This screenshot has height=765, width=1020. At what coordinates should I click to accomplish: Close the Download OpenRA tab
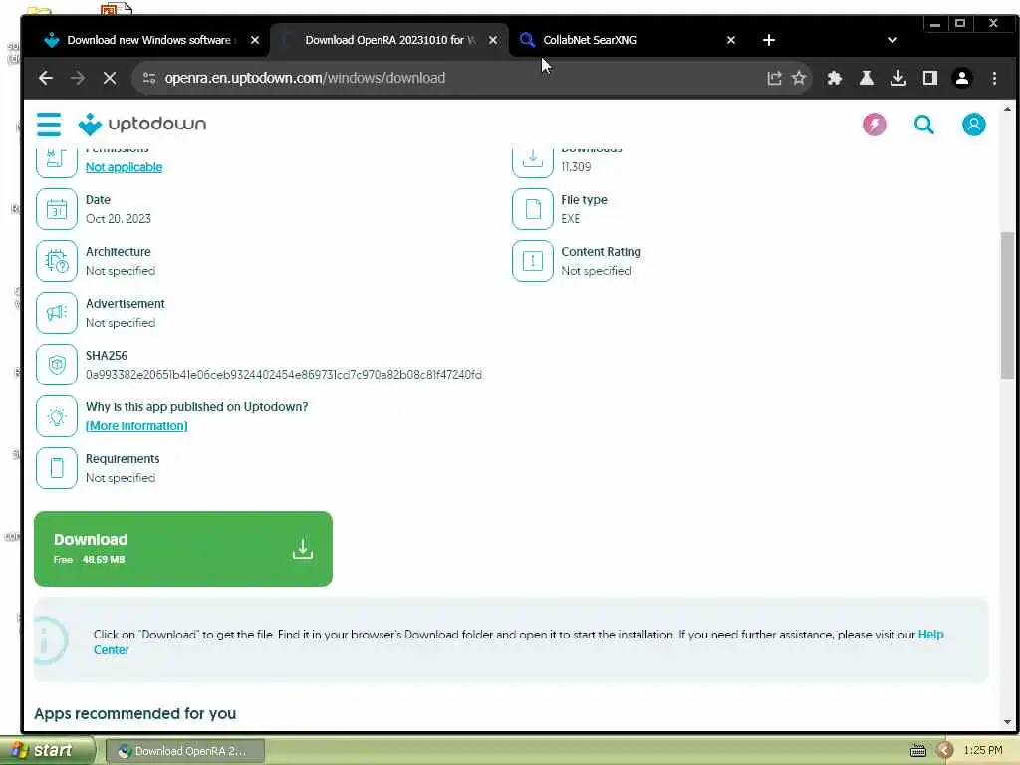[x=493, y=40]
